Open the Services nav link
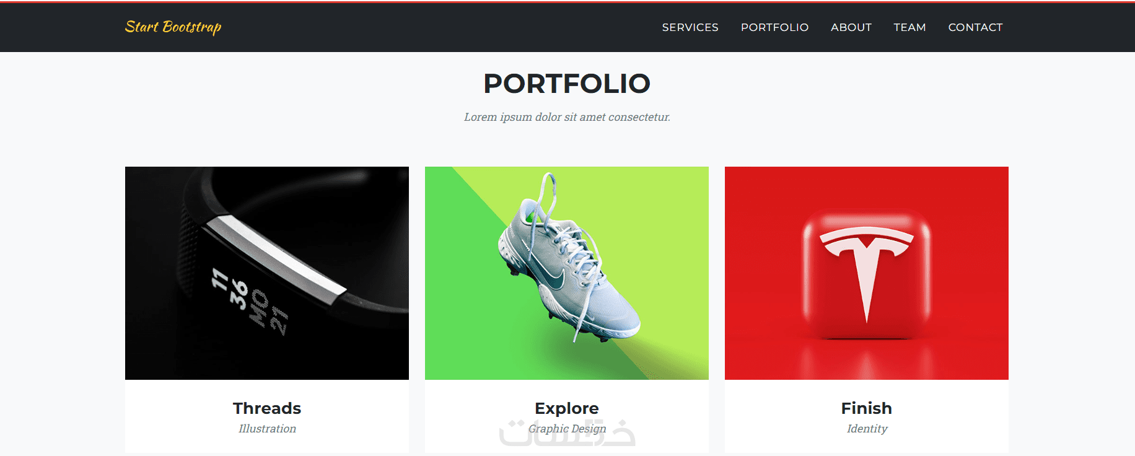 coord(690,27)
